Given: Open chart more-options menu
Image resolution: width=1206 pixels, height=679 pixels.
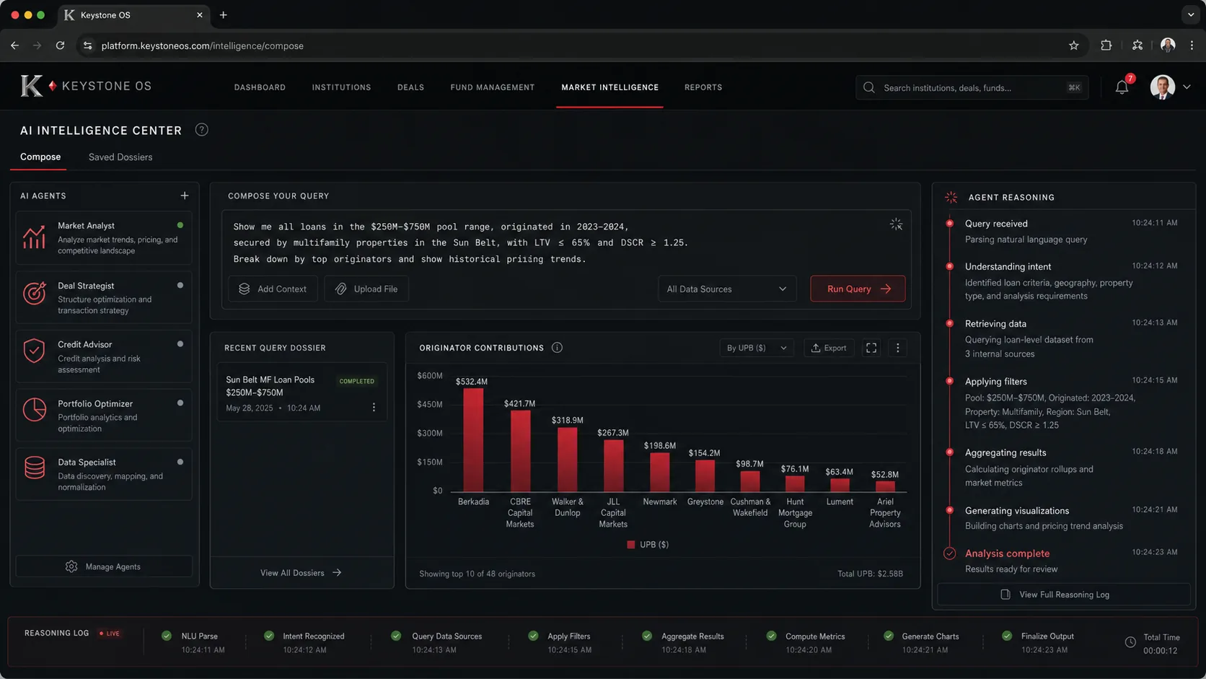Looking at the screenshot, I should coord(898,348).
